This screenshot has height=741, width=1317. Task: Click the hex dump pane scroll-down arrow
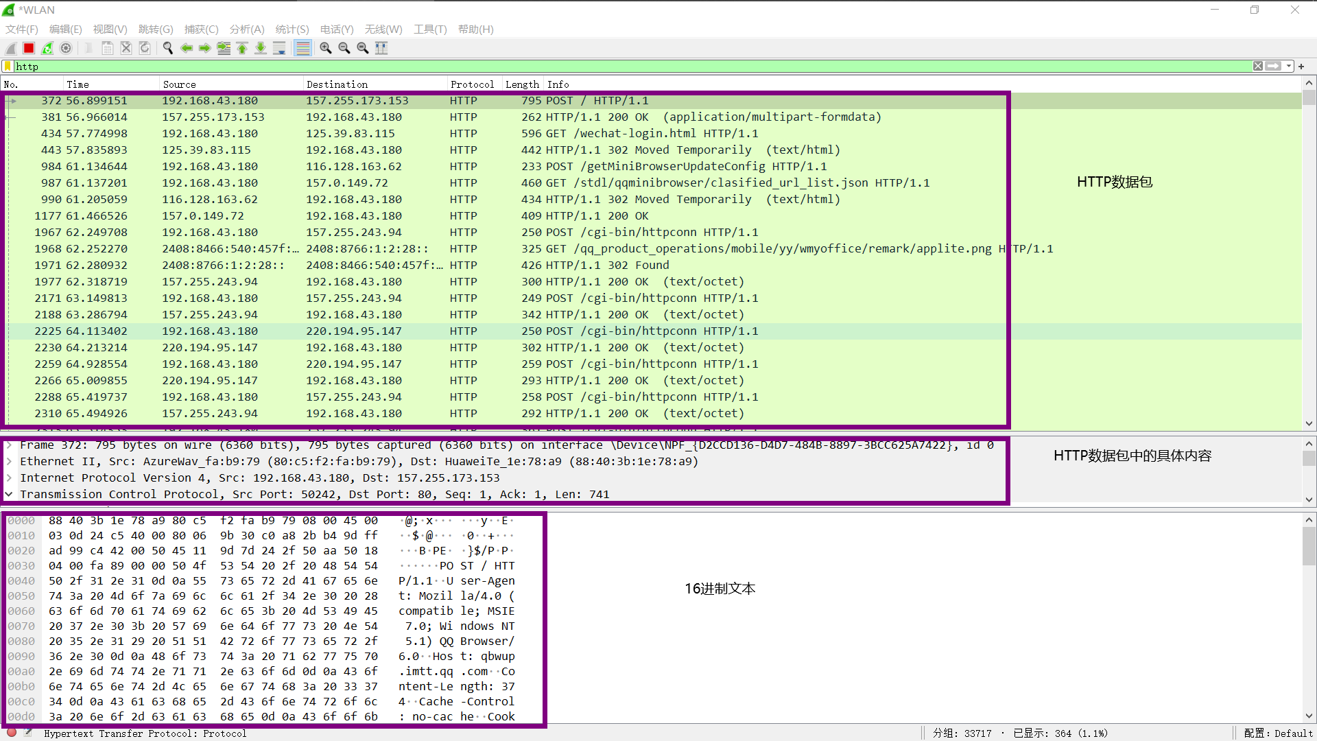click(1309, 716)
